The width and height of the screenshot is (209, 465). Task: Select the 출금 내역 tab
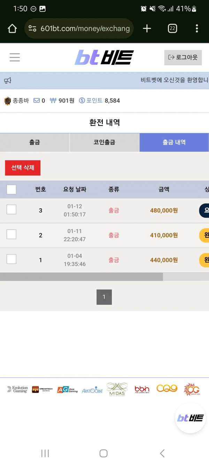[x=174, y=142]
